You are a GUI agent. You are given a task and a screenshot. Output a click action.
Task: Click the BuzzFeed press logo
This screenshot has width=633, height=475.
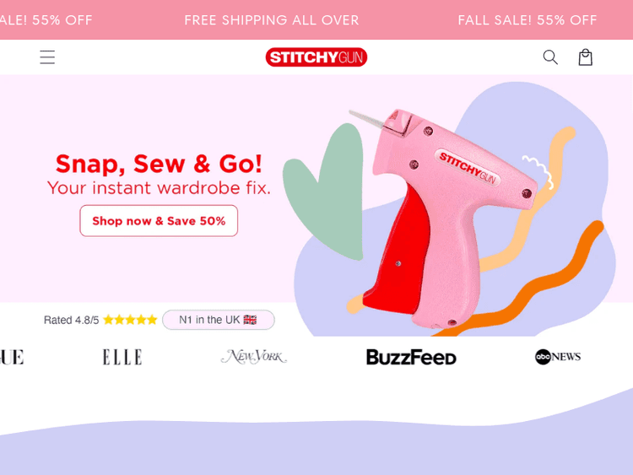point(411,357)
